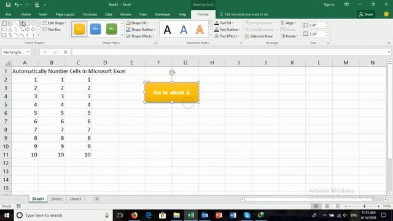Screen dimensions: 393x221
Task: Select the right arrow shape
Action: click(x=28, y=29)
